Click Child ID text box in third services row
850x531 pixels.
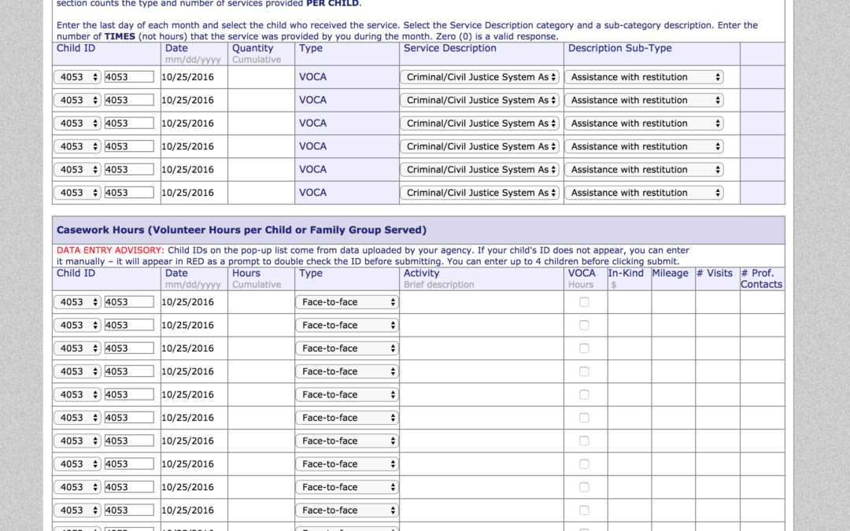tap(129, 124)
